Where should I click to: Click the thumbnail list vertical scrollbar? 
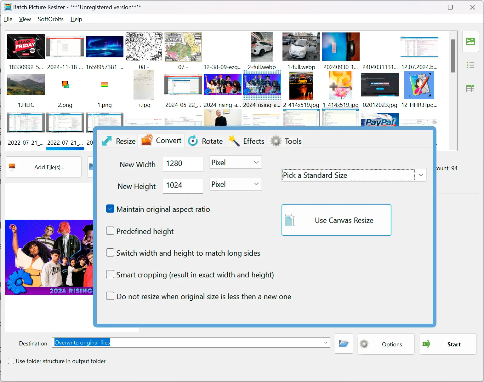453,56
